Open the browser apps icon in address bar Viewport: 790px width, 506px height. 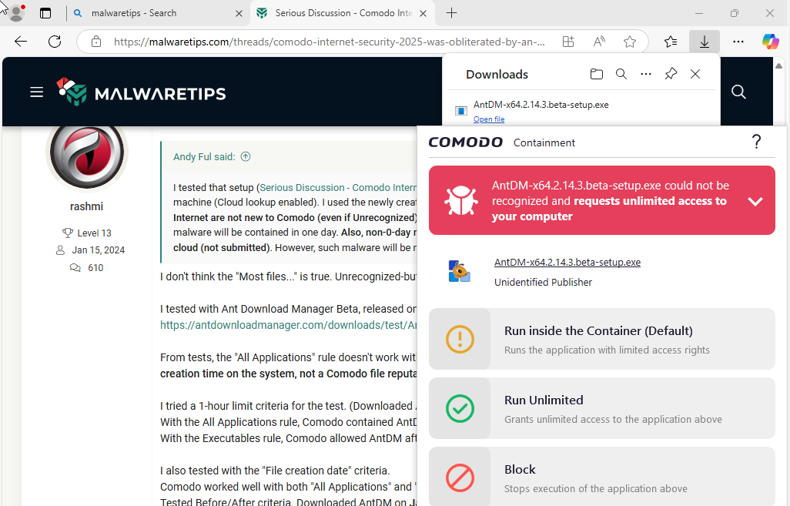click(568, 42)
